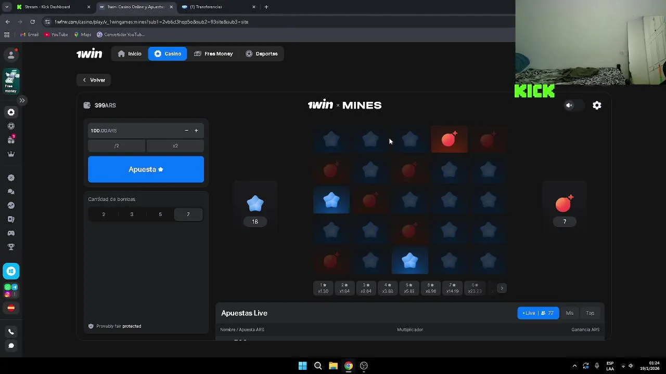This screenshot has height=374, width=666.
Task: Decrease bet amount with minus button
Action: coord(186,130)
